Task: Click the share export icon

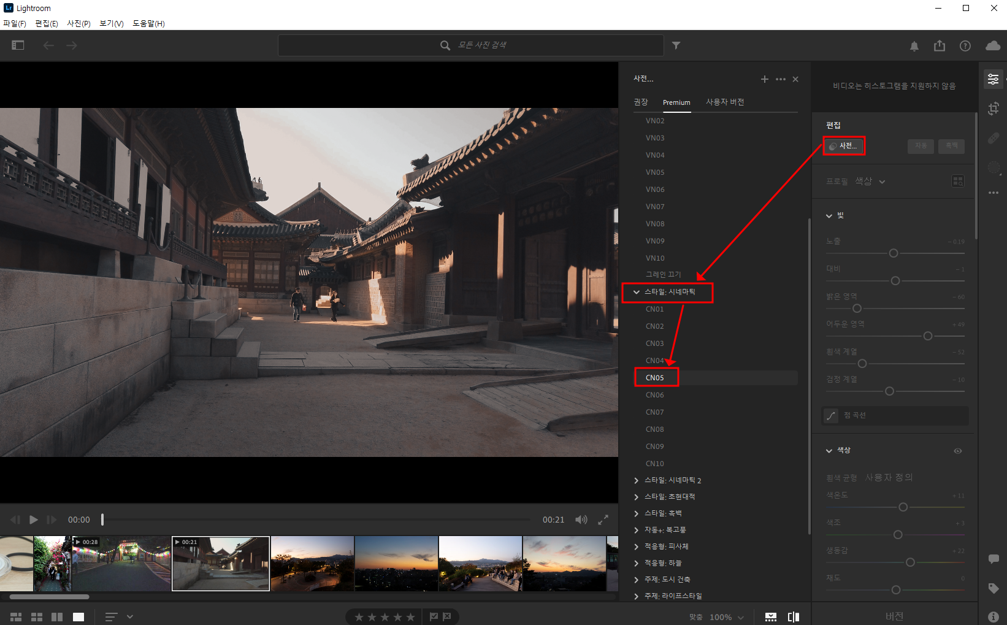Action: click(x=940, y=45)
